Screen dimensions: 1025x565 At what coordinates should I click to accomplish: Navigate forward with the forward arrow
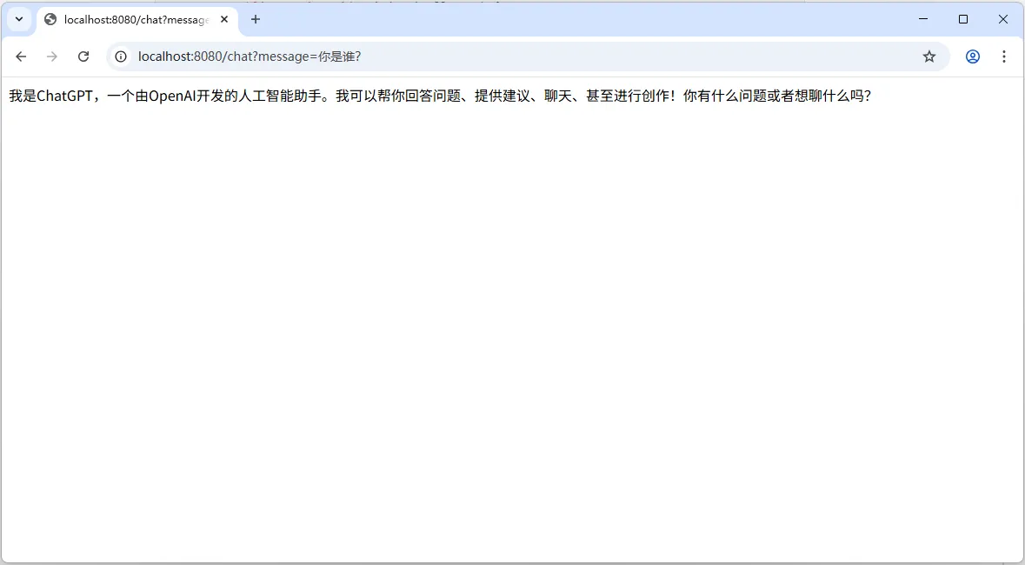coord(52,56)
